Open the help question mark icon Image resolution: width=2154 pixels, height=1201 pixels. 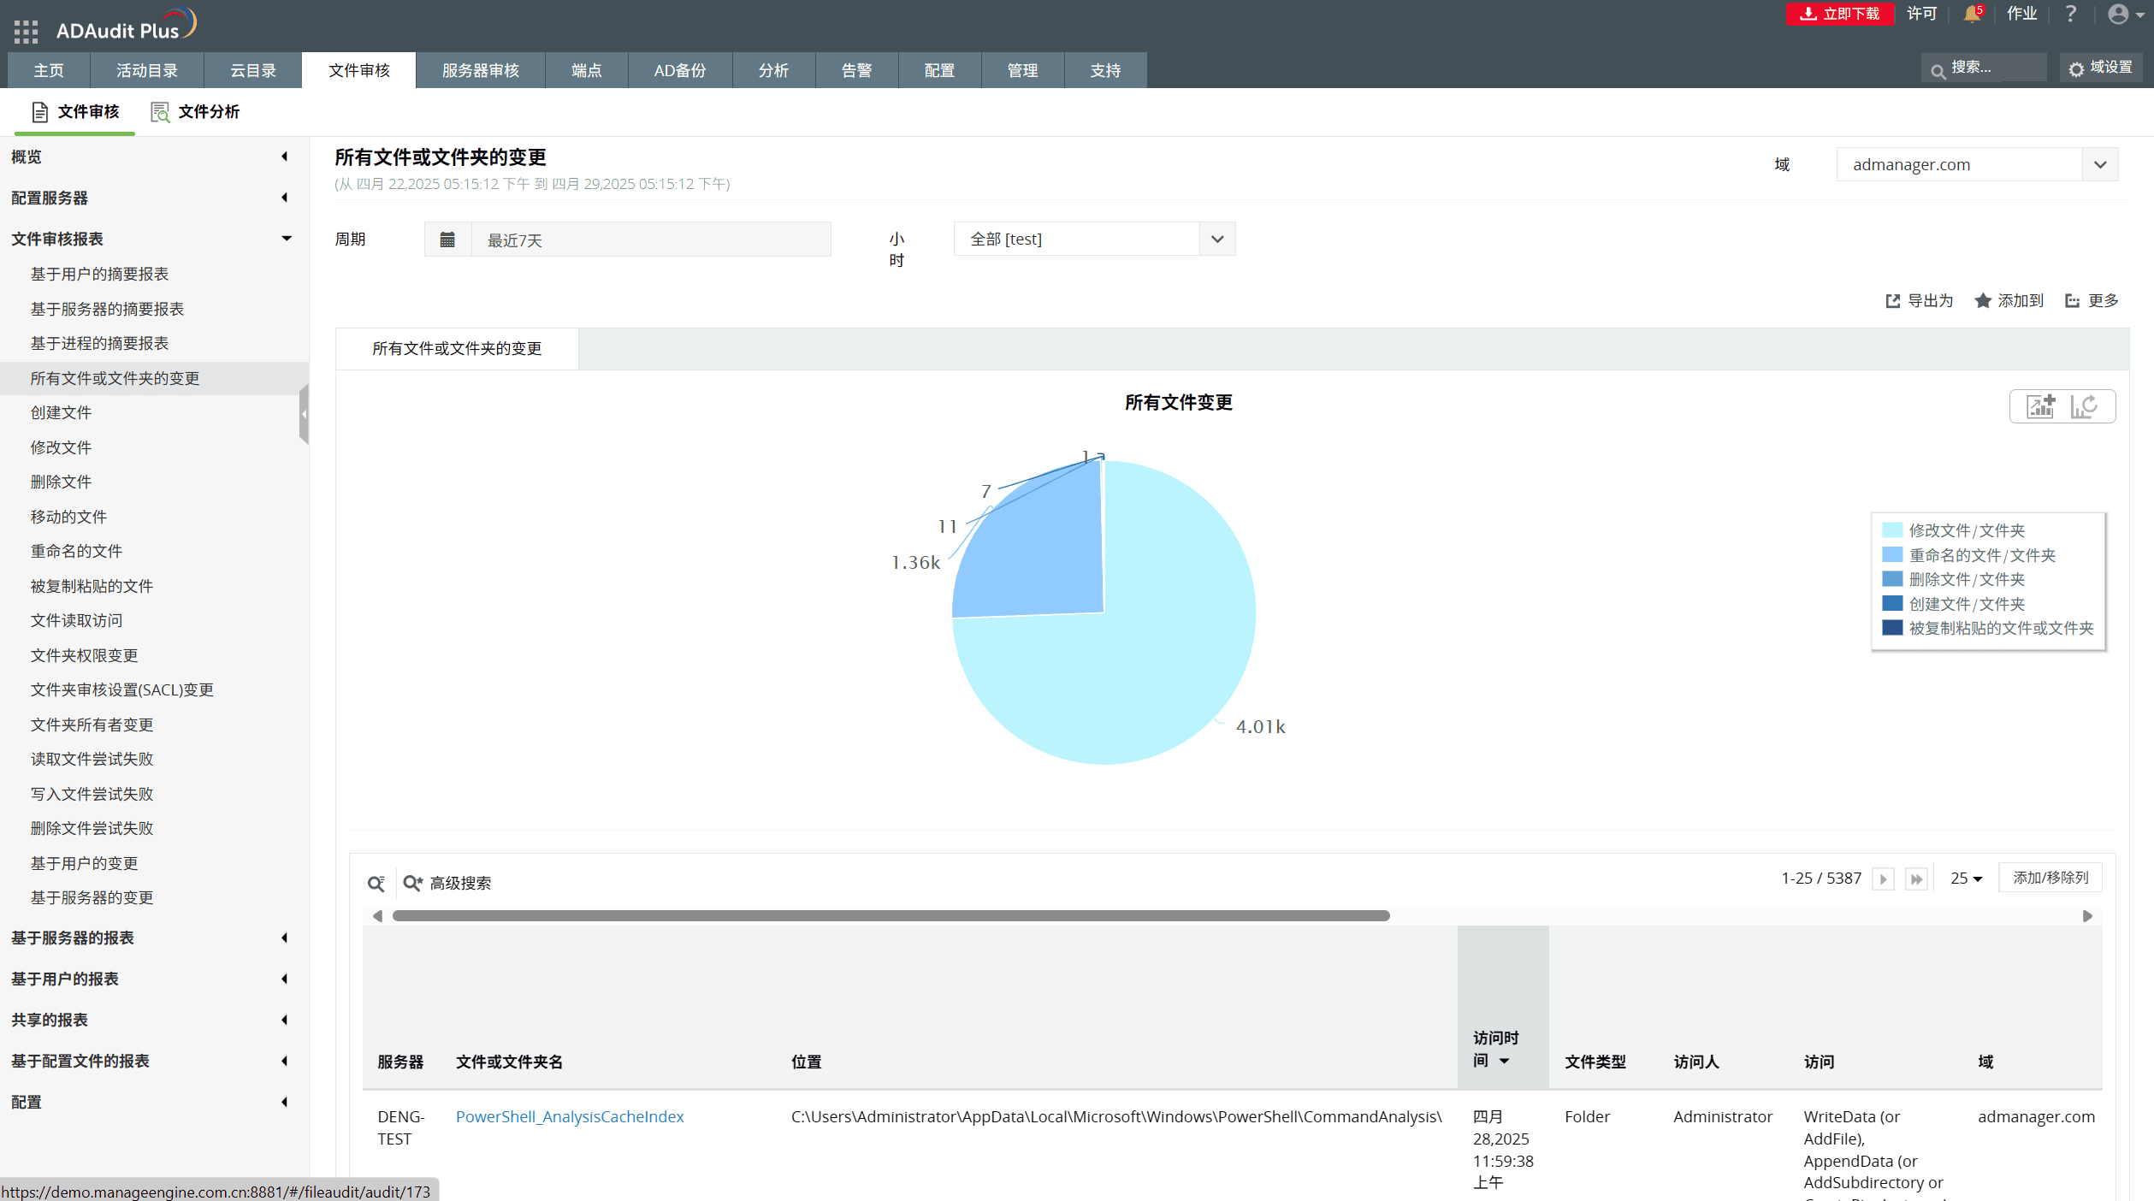tap(2070, 14)
